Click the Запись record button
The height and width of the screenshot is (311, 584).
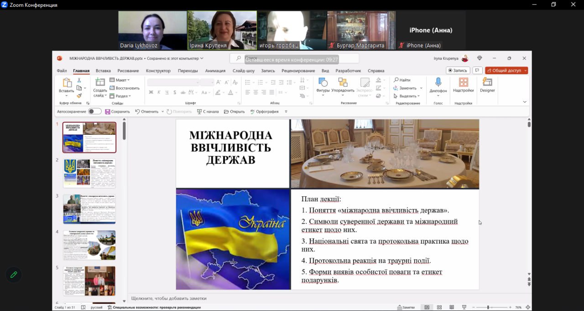(458, 71)
